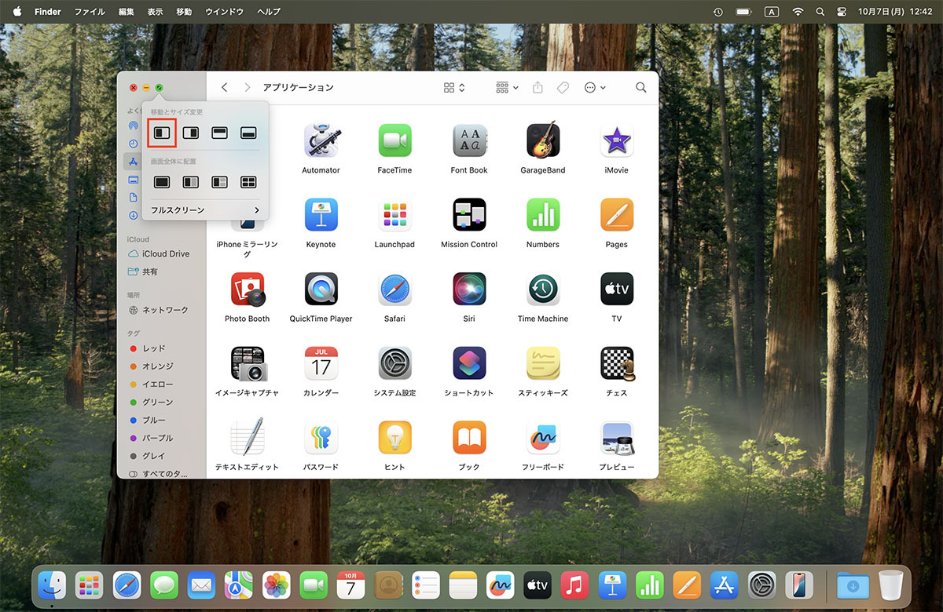Open ネットワーク in the Finder sidebar
Viewport: 943px width, 612px height.
pyautogui.click(x=159, y=310)
